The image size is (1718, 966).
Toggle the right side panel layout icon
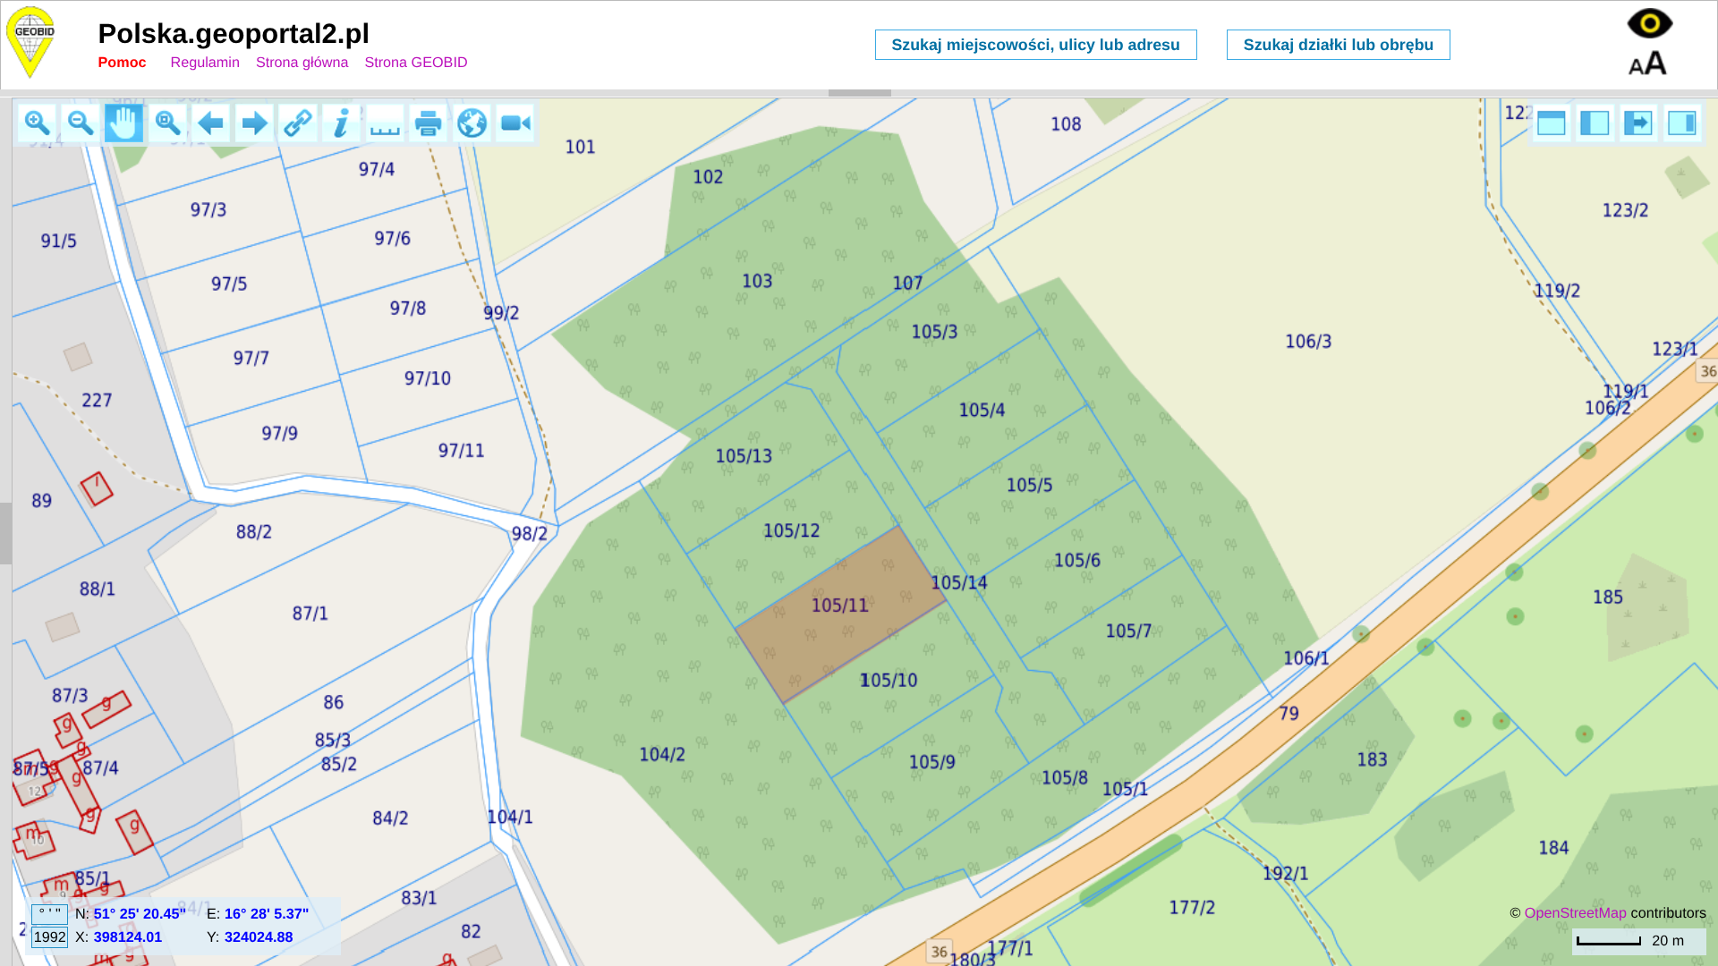(x=1682, y=123)
